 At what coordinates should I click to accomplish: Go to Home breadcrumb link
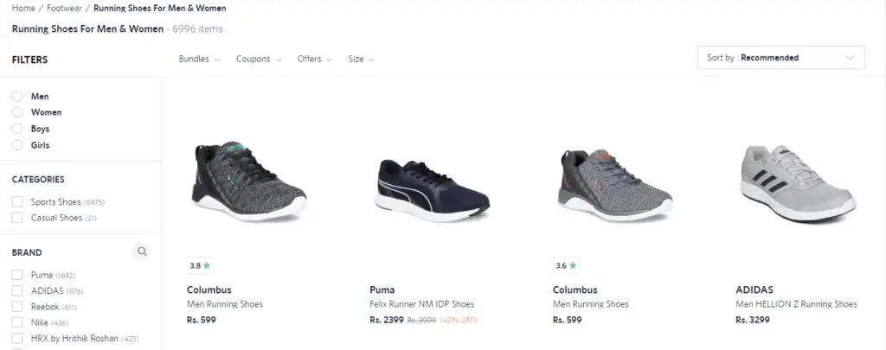coord(23,9)
